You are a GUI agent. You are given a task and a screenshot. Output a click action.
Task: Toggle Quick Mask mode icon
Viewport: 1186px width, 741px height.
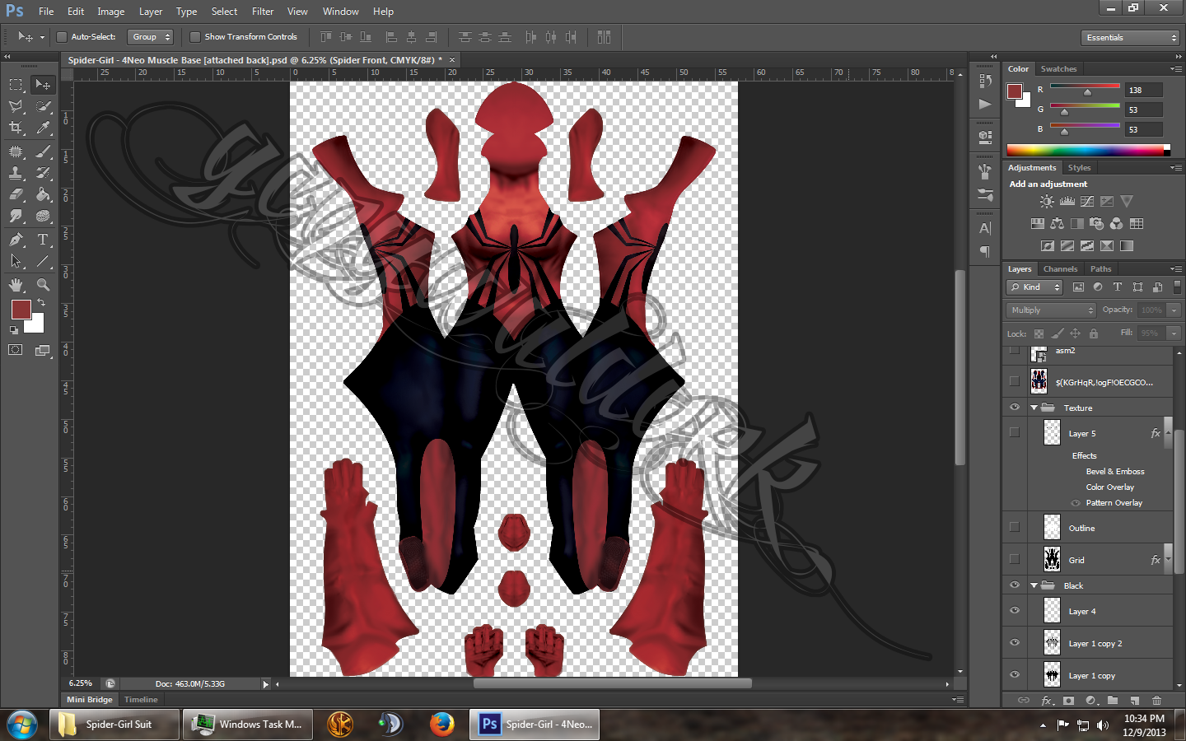tap(16, 350)
